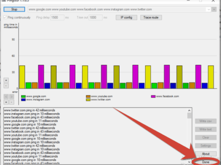Click the log scrollbar down arrow
221x165 pixels.
click(x=189, y=162)
